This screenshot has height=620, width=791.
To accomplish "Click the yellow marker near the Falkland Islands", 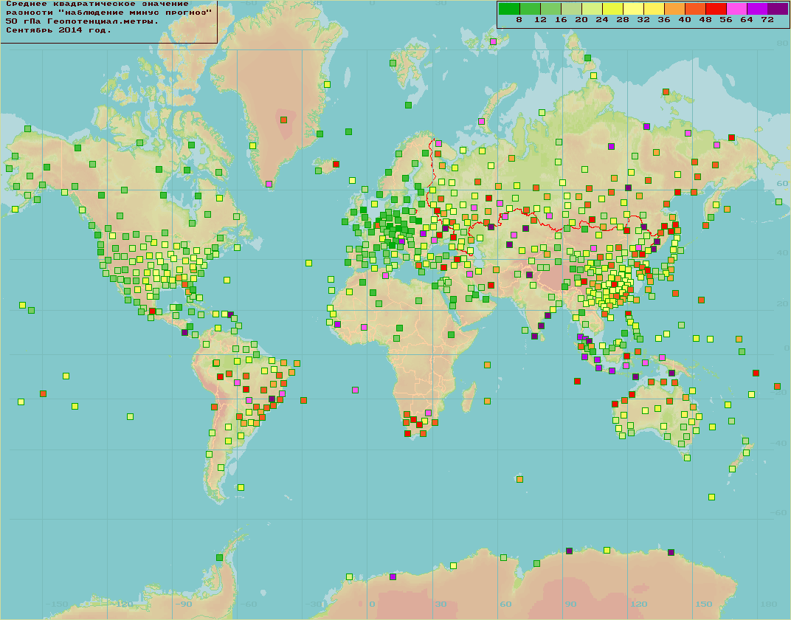I will point(241,487).
